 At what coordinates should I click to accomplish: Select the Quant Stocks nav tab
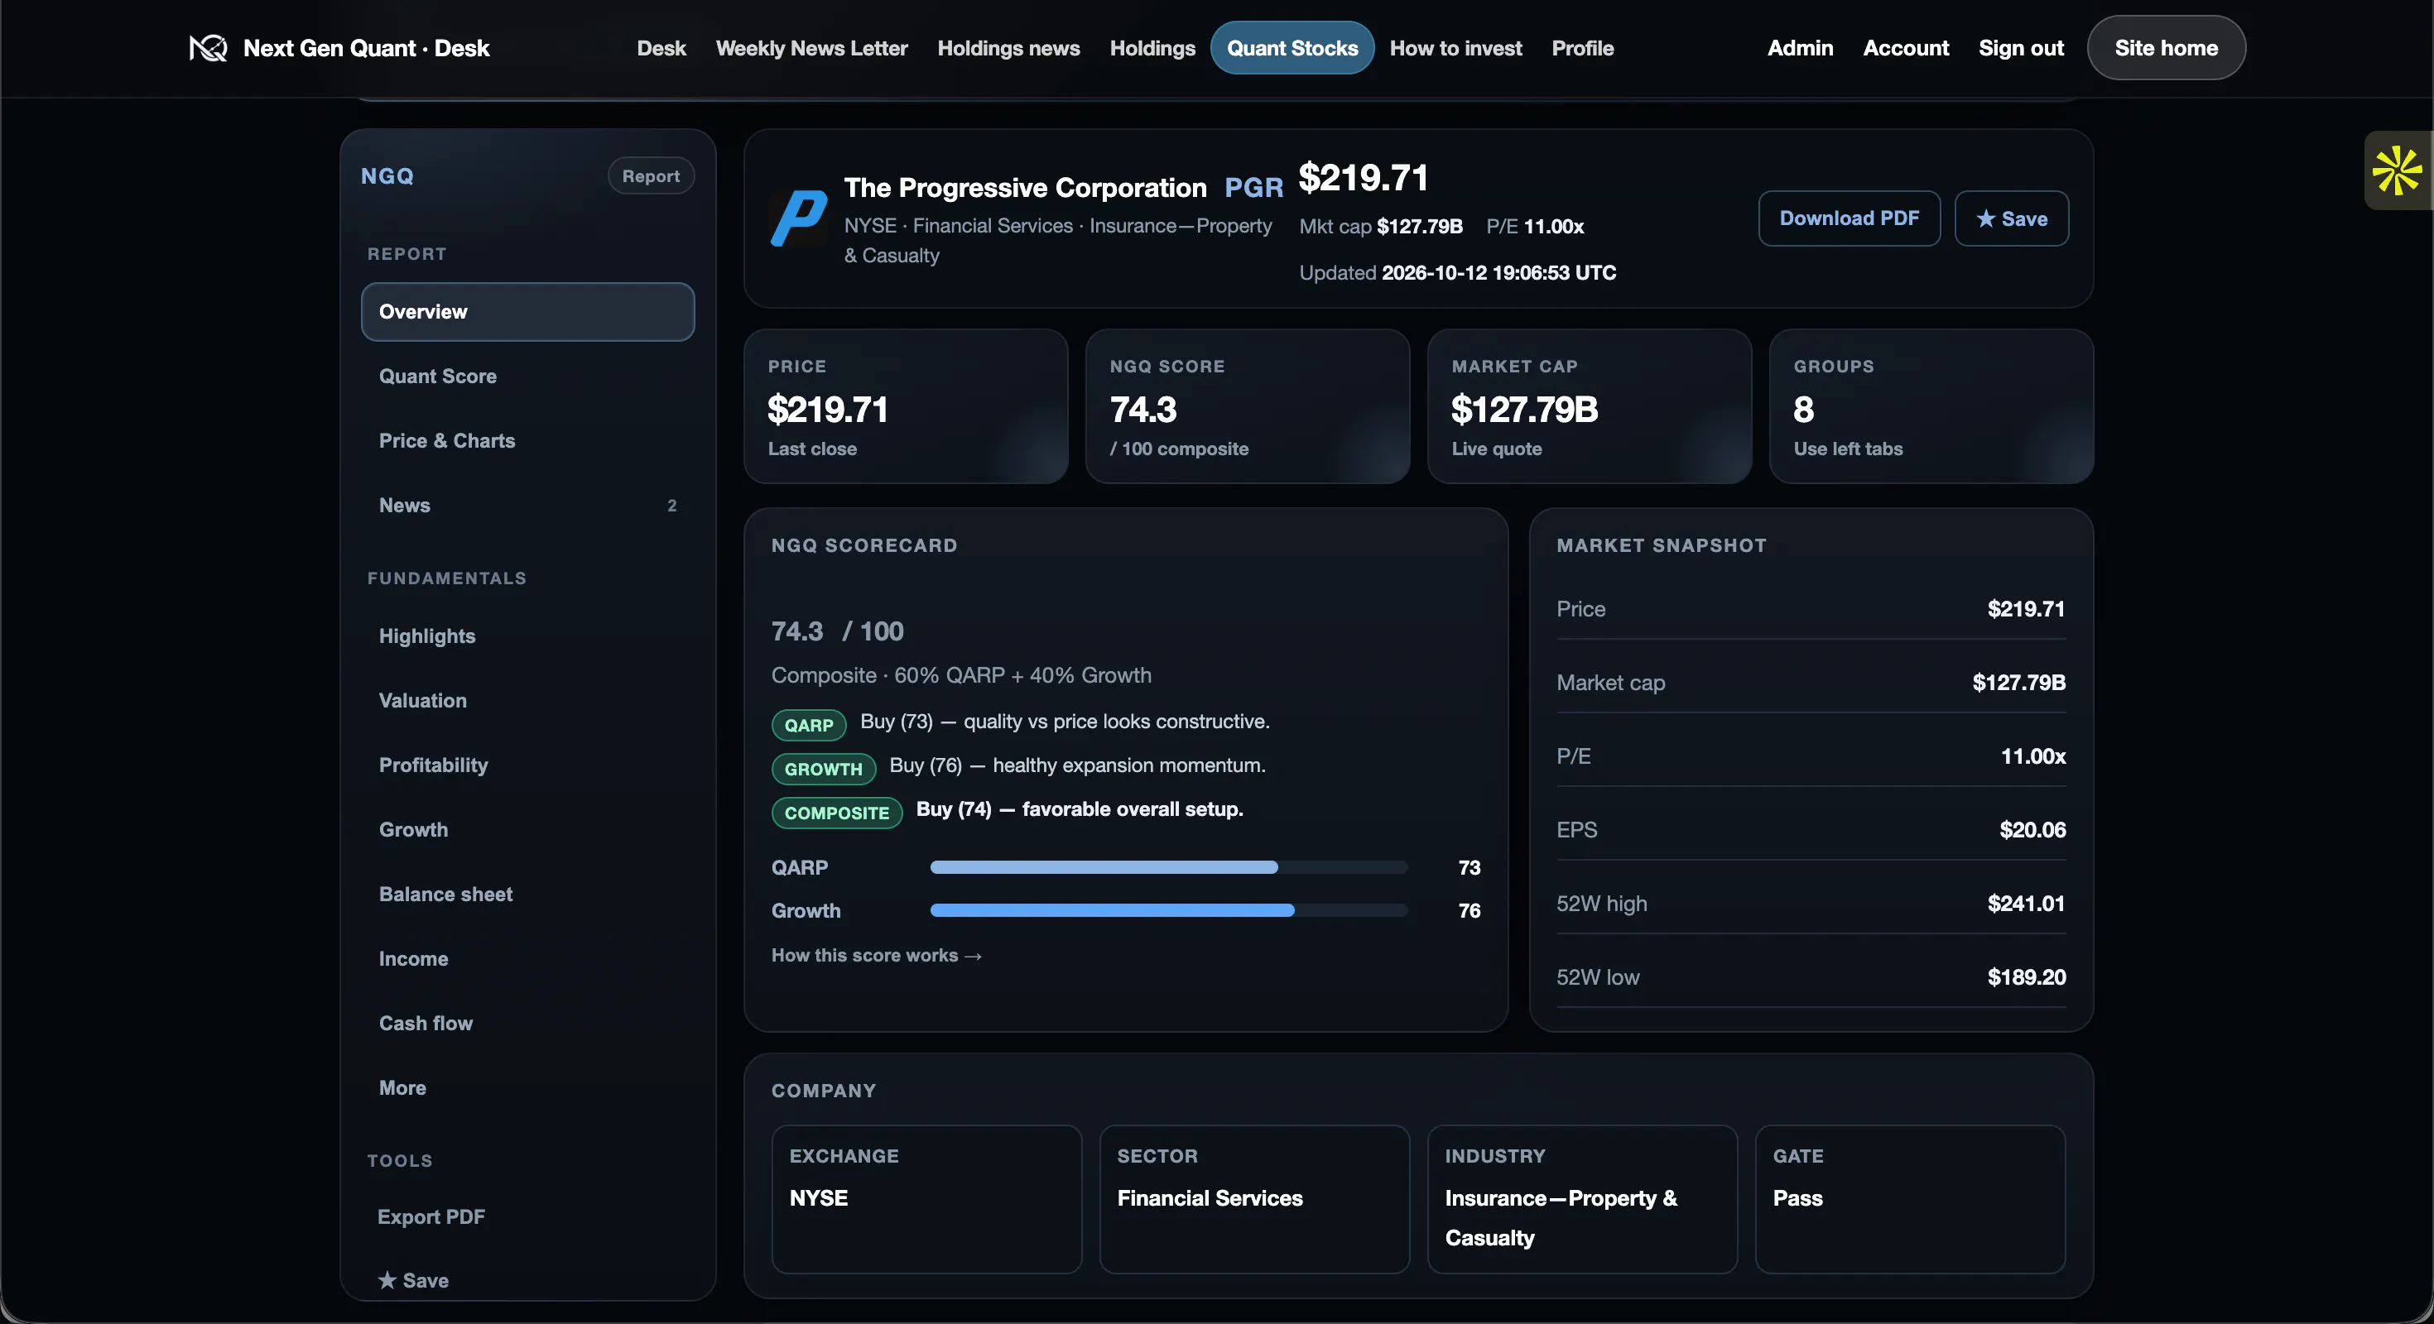tap(1292, 48)
